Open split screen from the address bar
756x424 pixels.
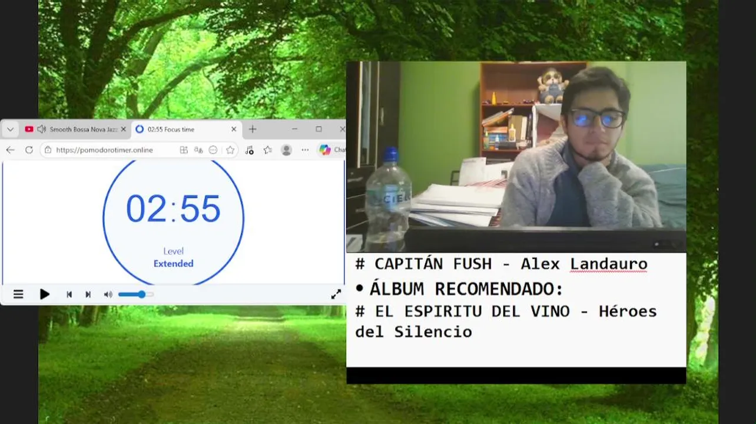click(x=184, y=150)
